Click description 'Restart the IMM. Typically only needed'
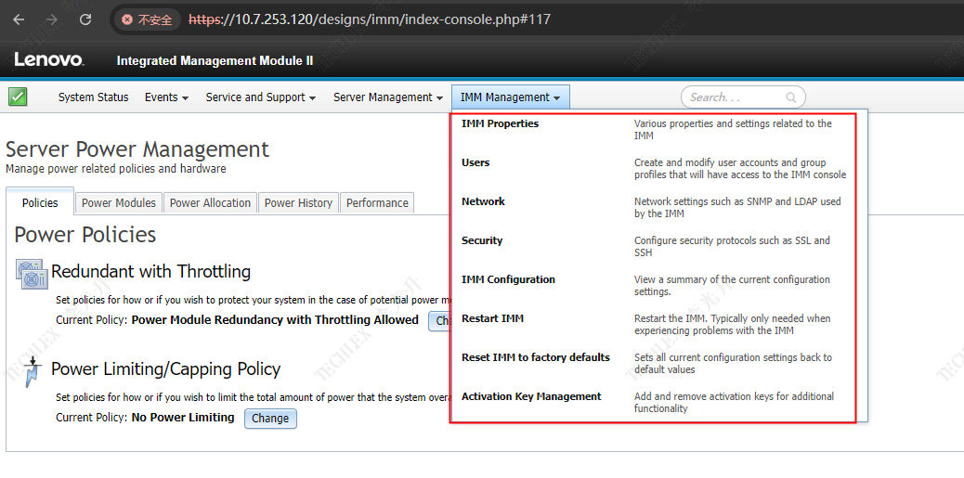 [x=733, y=325]
